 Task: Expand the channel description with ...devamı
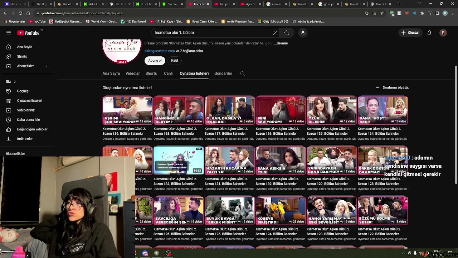pyautogui.click(x=281, y=43)
